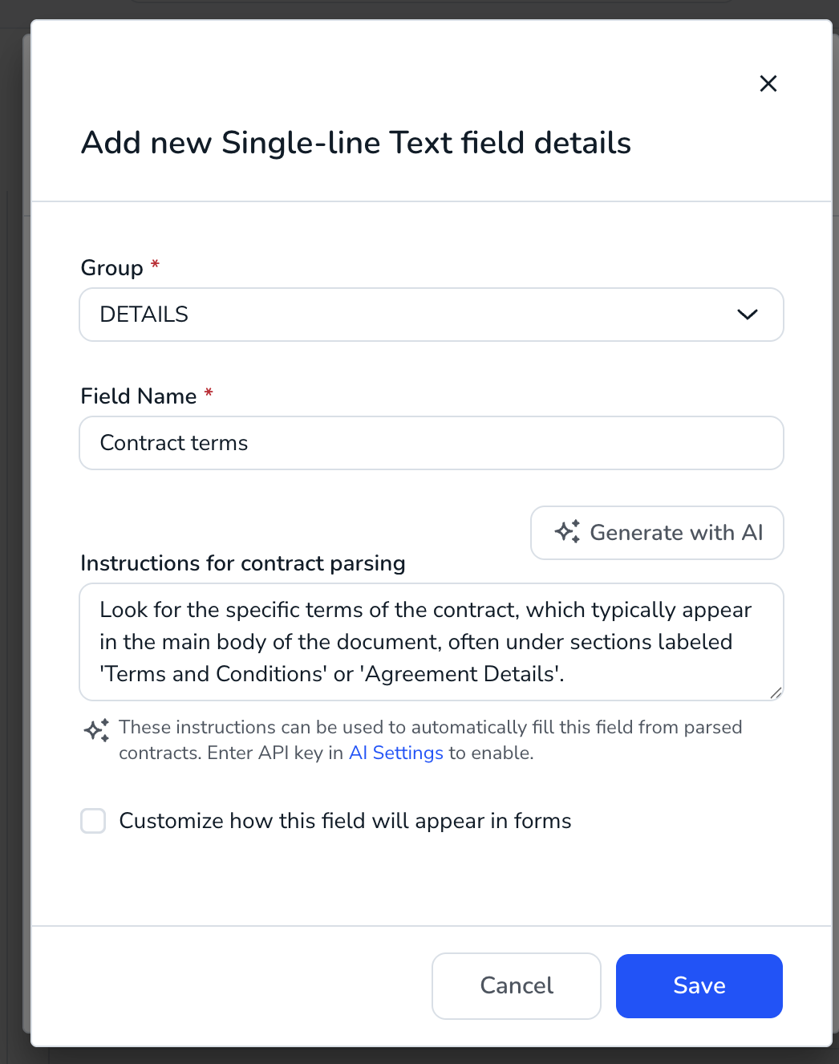
Task: Save the new Single-line Text field
Action: click(x=699, y=986)
